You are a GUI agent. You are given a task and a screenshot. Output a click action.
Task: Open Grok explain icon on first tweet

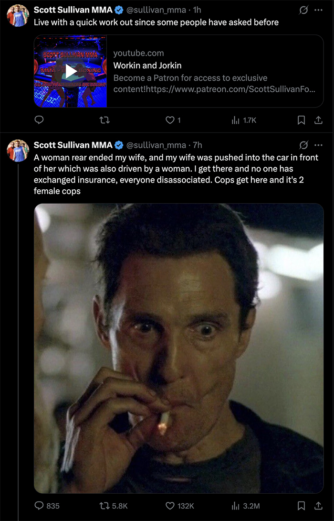[303, 10]
